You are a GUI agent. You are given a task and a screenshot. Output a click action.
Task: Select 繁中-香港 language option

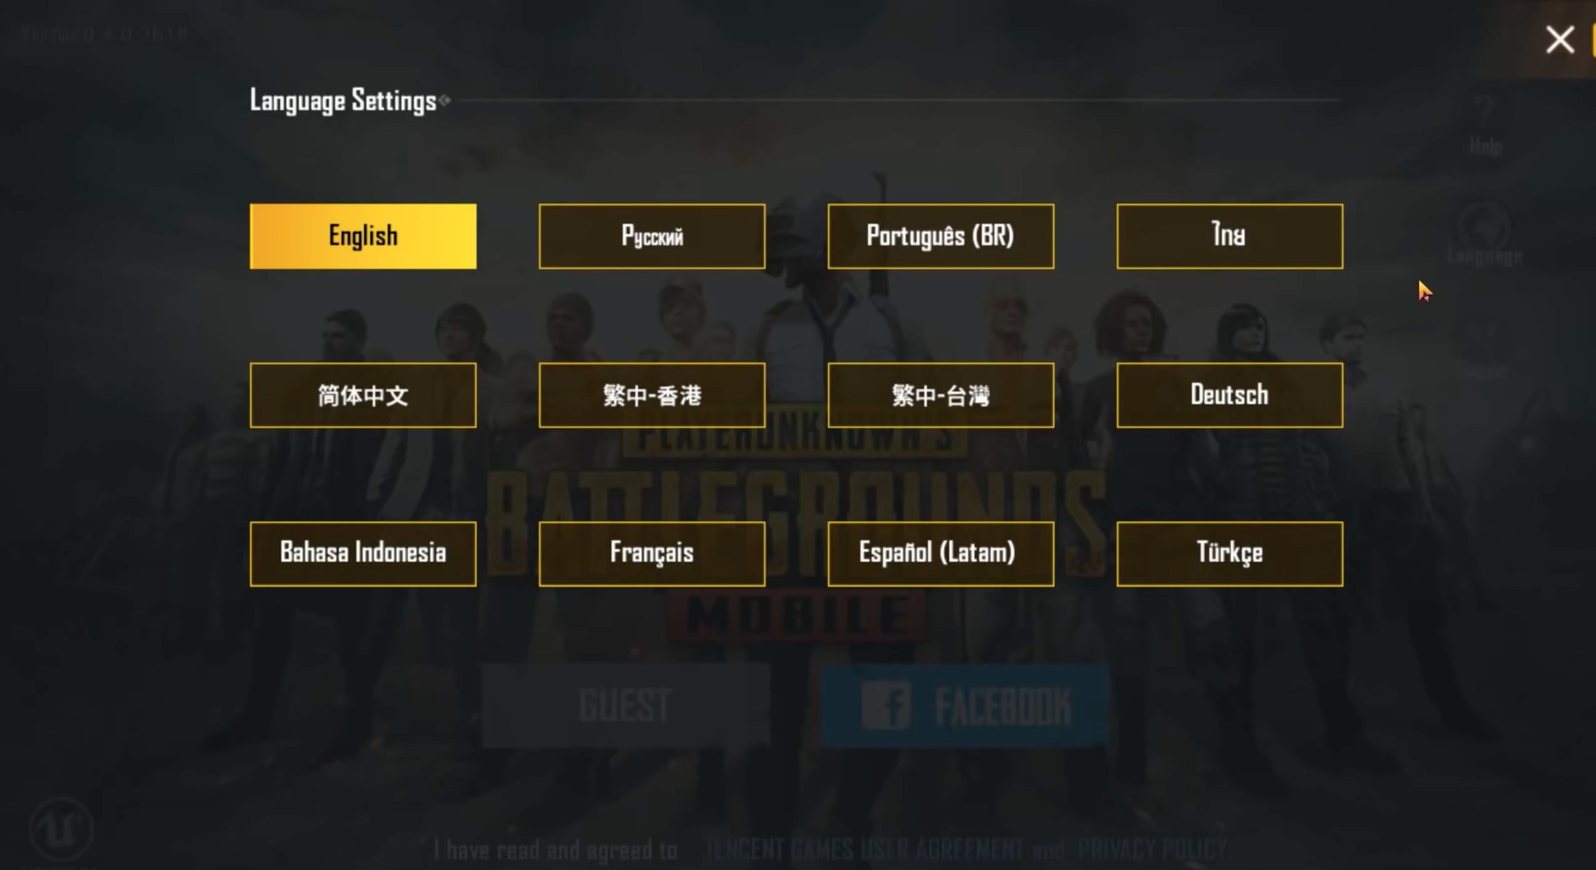651,394
